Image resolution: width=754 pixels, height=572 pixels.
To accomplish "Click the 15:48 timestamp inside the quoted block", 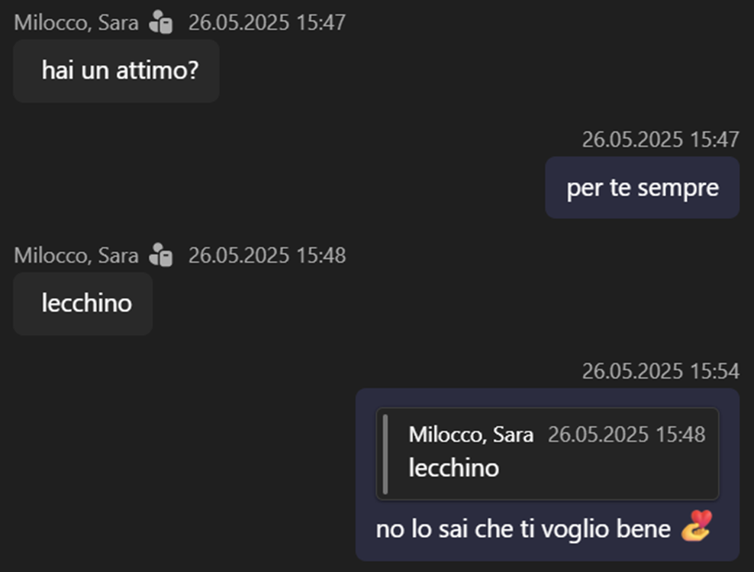I will click(626, 435).
